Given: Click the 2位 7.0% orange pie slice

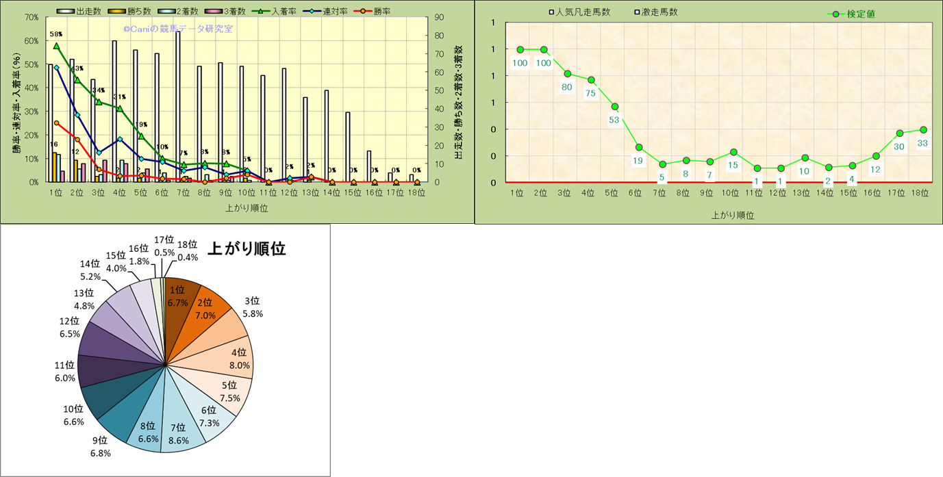Looking at the screenshot, I should 204,309.
